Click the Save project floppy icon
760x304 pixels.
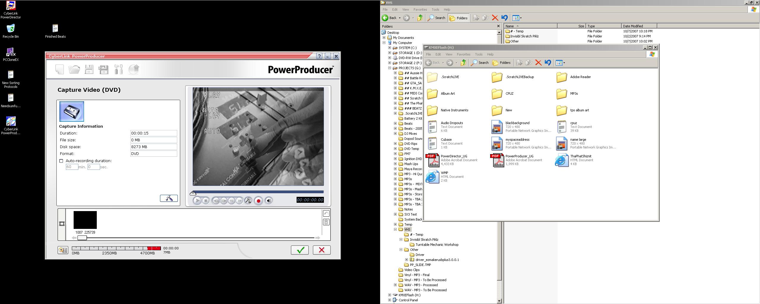[89, 69]
